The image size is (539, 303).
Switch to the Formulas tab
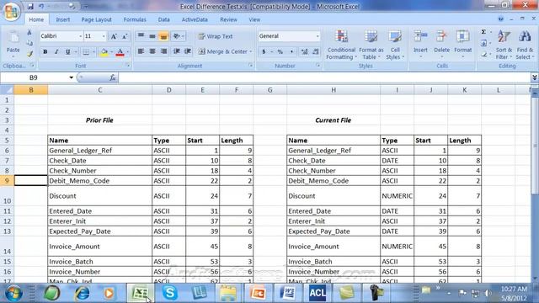pos(135,19)
